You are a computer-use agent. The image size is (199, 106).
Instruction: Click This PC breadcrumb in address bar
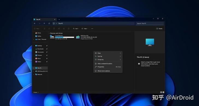[x=61, y=23]
